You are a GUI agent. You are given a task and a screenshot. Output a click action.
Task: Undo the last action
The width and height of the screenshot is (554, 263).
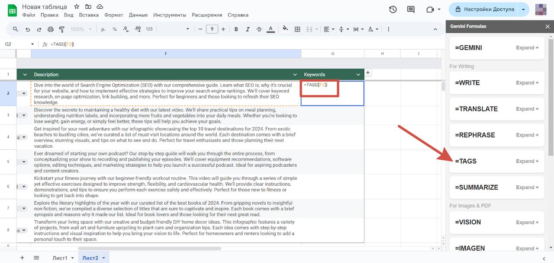click(28, 29)
